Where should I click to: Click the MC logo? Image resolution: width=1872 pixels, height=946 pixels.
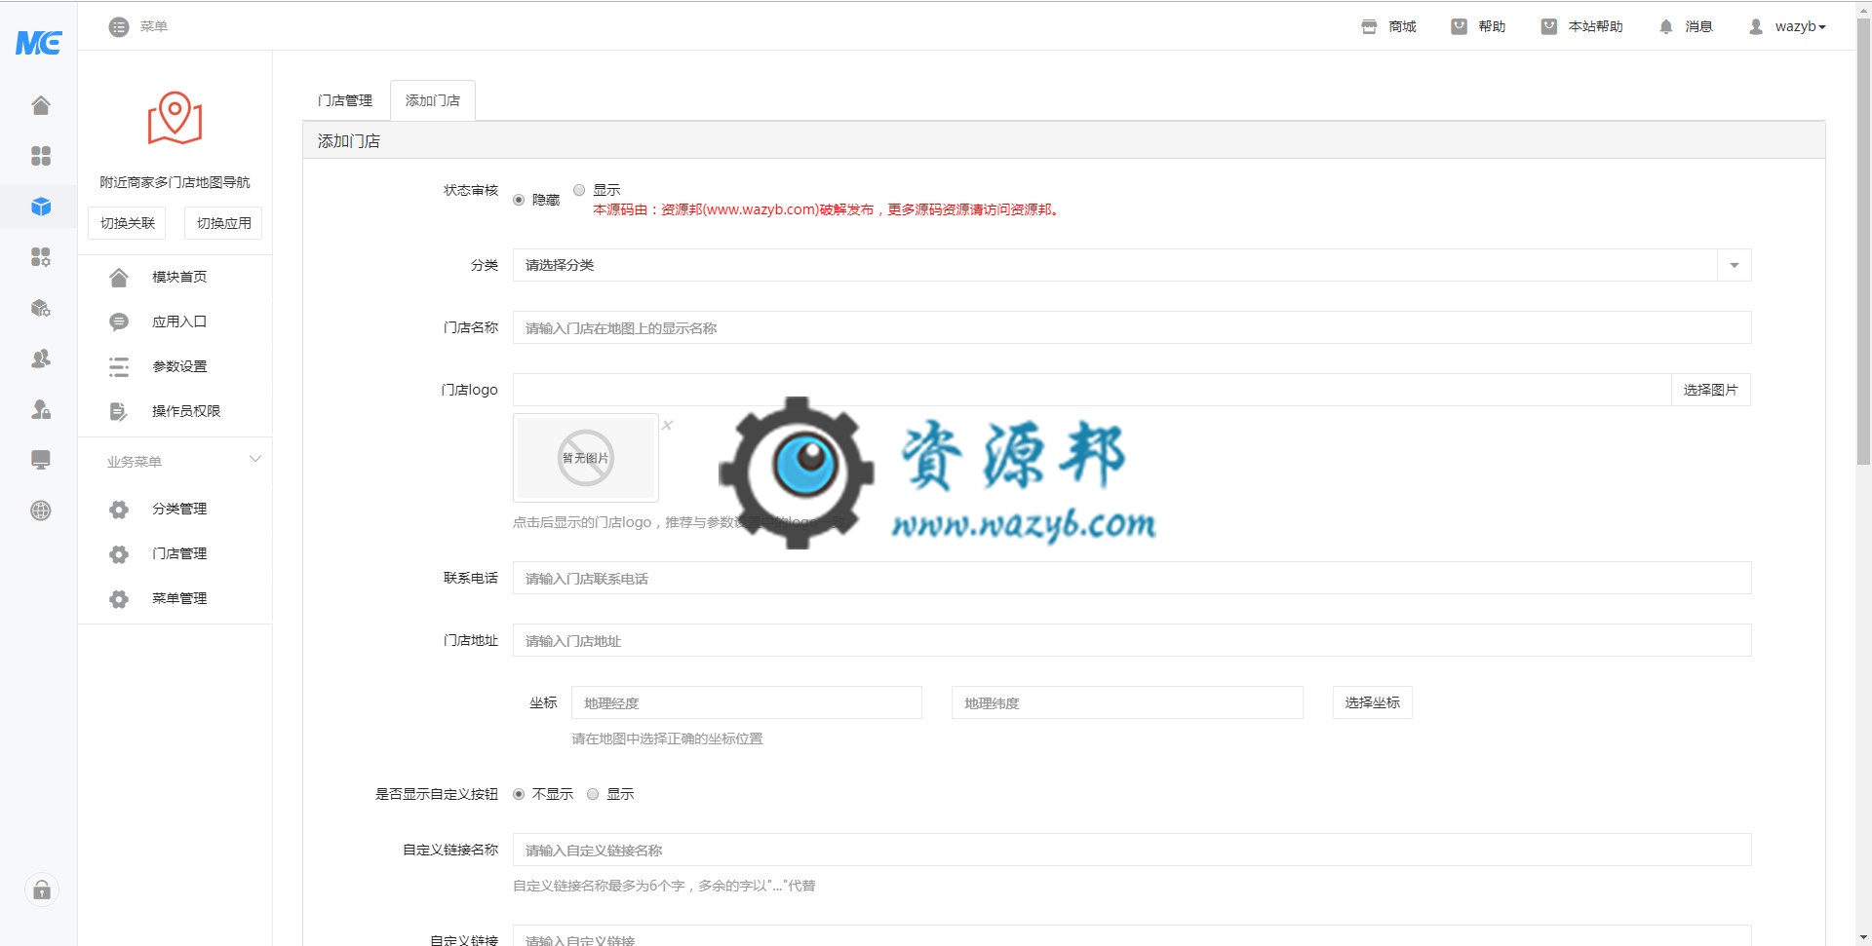click(38, 42)
